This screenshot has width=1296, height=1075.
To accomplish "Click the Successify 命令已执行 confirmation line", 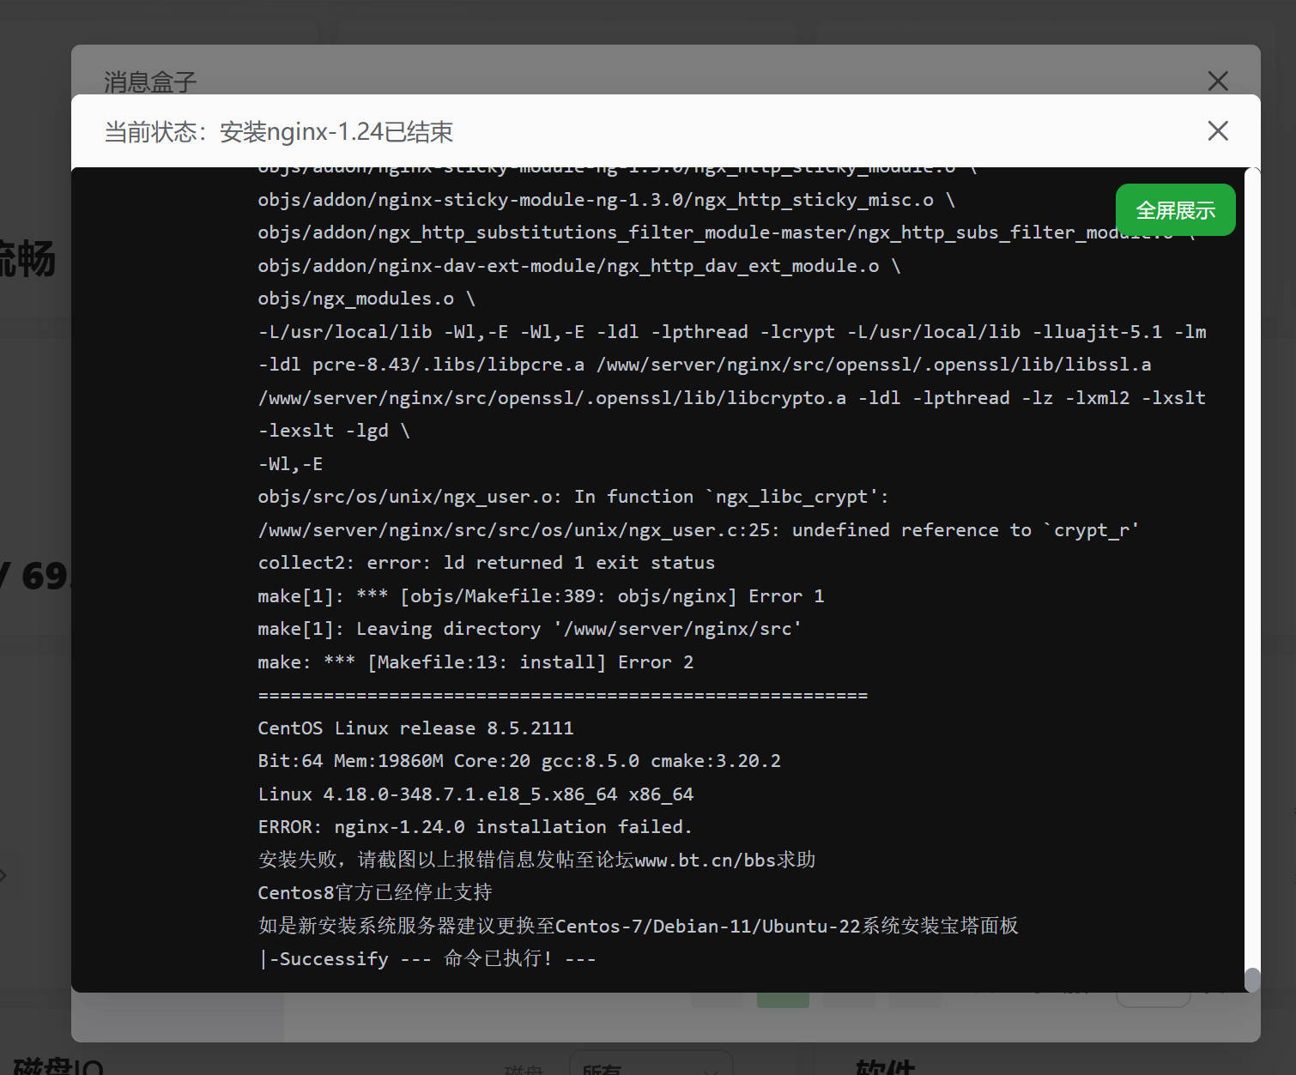I will [x=427, y=958].
